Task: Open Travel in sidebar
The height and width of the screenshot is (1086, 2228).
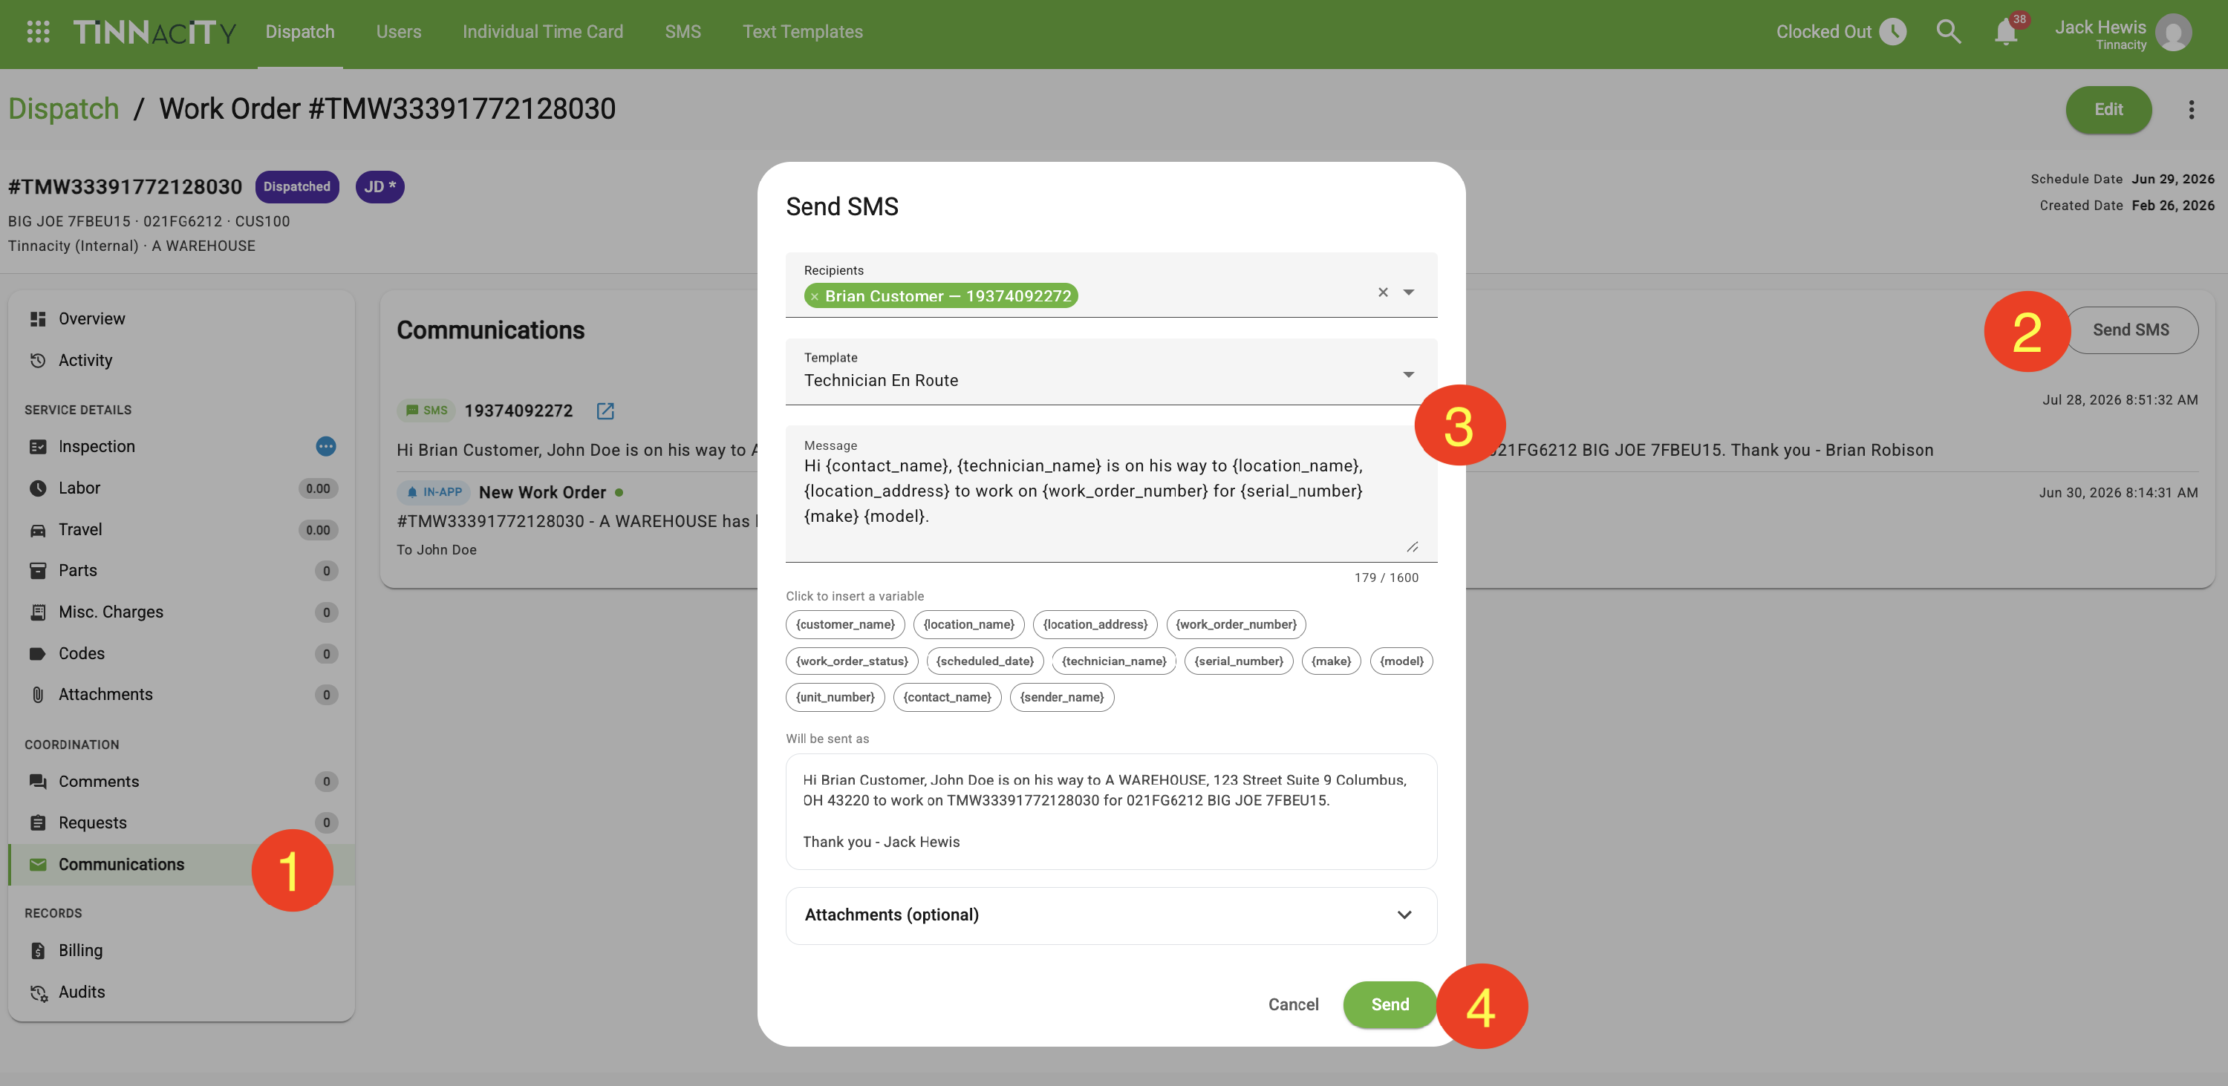Action: pos(180,529)
